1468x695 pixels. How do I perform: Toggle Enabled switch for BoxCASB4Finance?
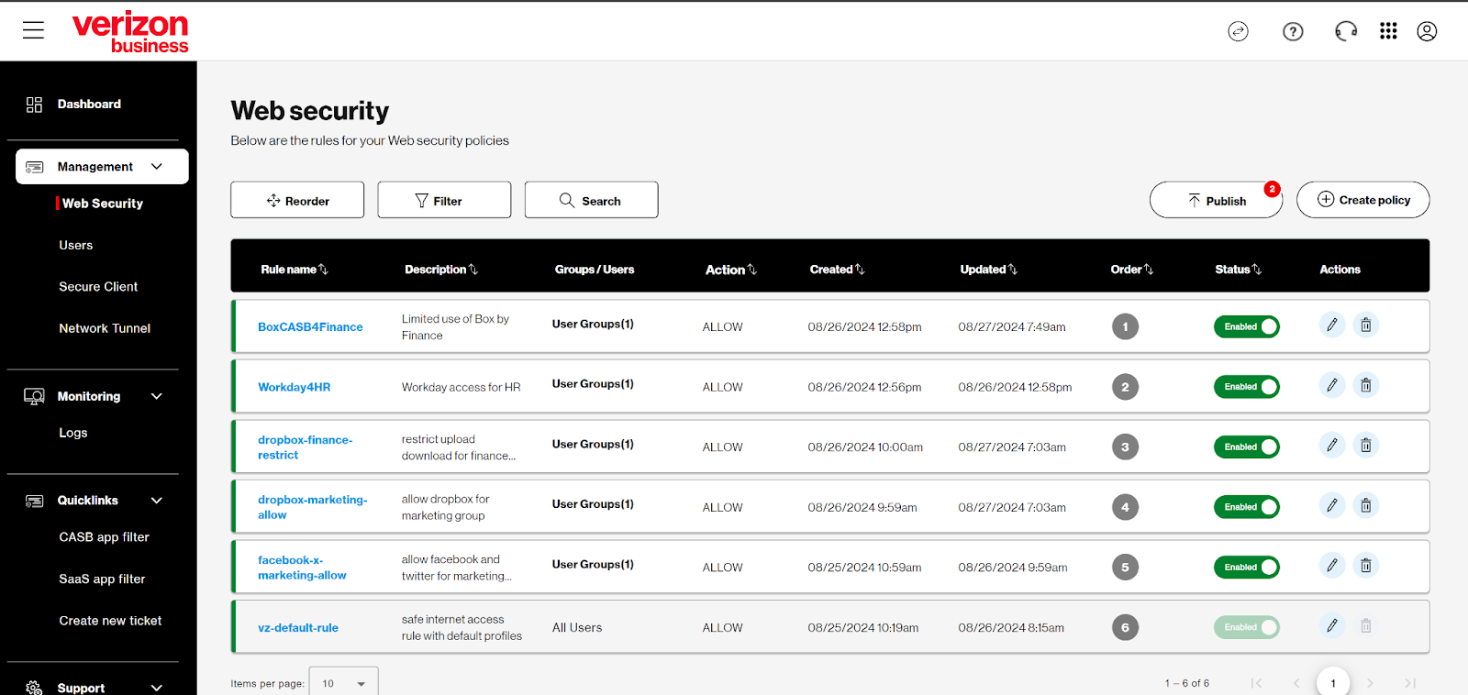(1246, 326)
